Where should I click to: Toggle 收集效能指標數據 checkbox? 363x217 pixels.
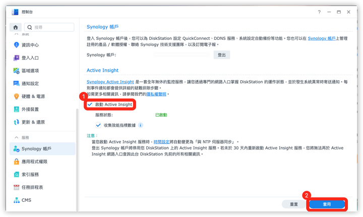[98, 126]
